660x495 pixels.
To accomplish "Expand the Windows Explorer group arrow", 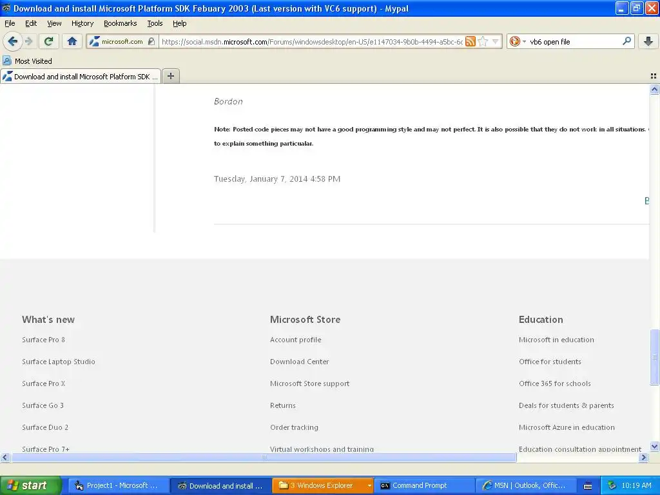I will point(369,485).
